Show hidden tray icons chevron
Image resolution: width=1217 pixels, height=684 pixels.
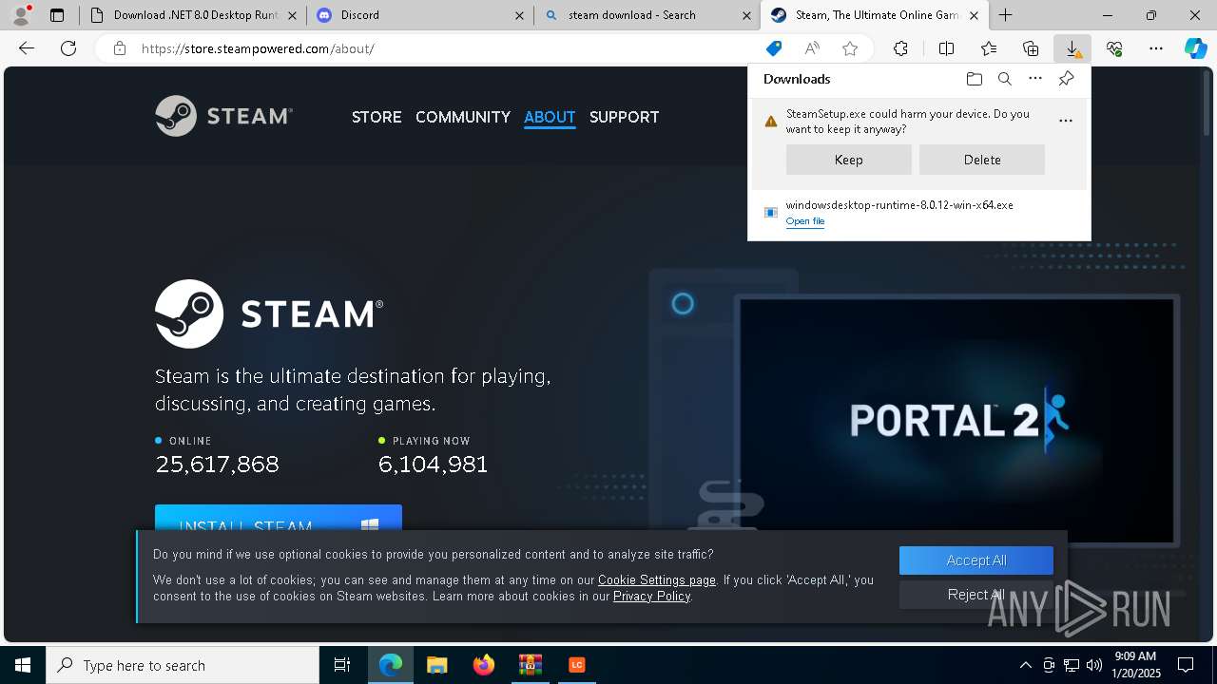click(1025, 665)
